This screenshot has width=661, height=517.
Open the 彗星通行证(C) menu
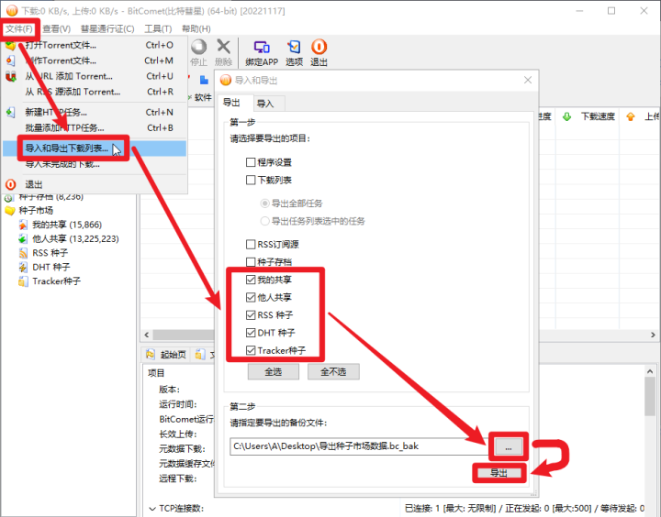click(x=107, y=29)
